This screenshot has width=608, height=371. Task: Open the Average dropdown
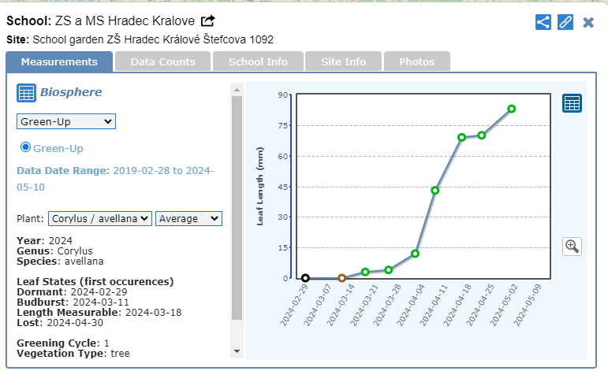(x=189, y=218)
